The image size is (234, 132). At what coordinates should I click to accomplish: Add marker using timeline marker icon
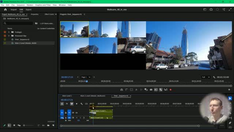[76, 104]
